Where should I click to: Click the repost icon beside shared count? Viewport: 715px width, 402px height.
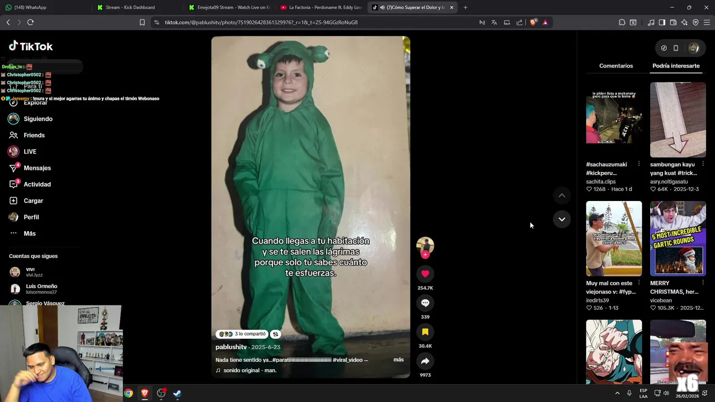point(275,334)
